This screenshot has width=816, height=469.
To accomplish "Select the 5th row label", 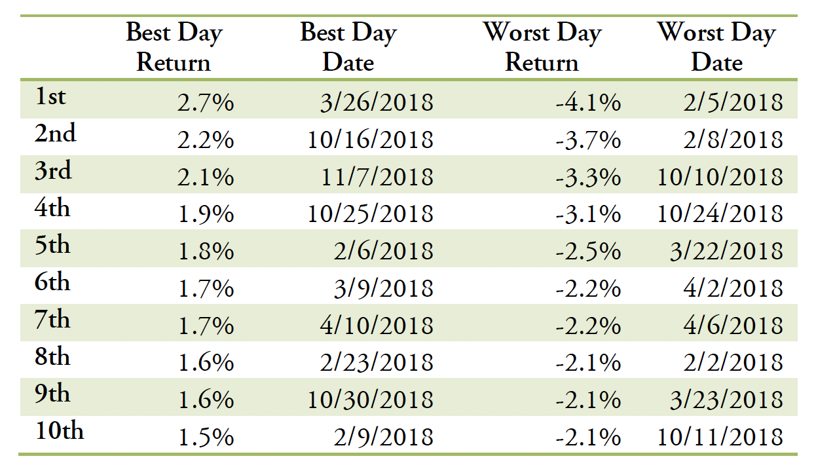I will click(x=52, y=245).
